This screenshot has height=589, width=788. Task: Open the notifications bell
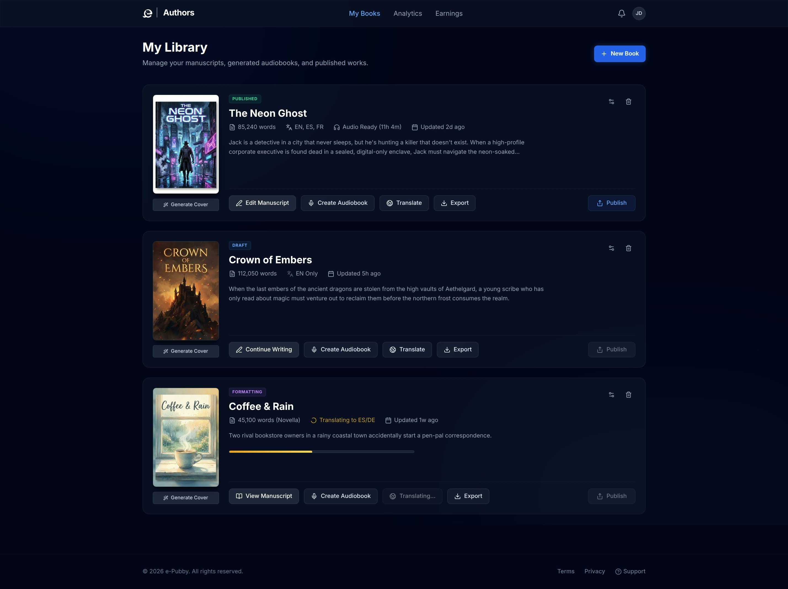[x=621, y=13]
